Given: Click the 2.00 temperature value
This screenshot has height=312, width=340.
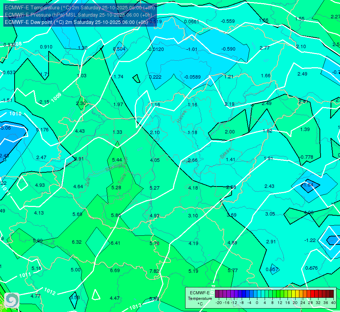Looking at the screenshot, I should [x=230, y=132].
